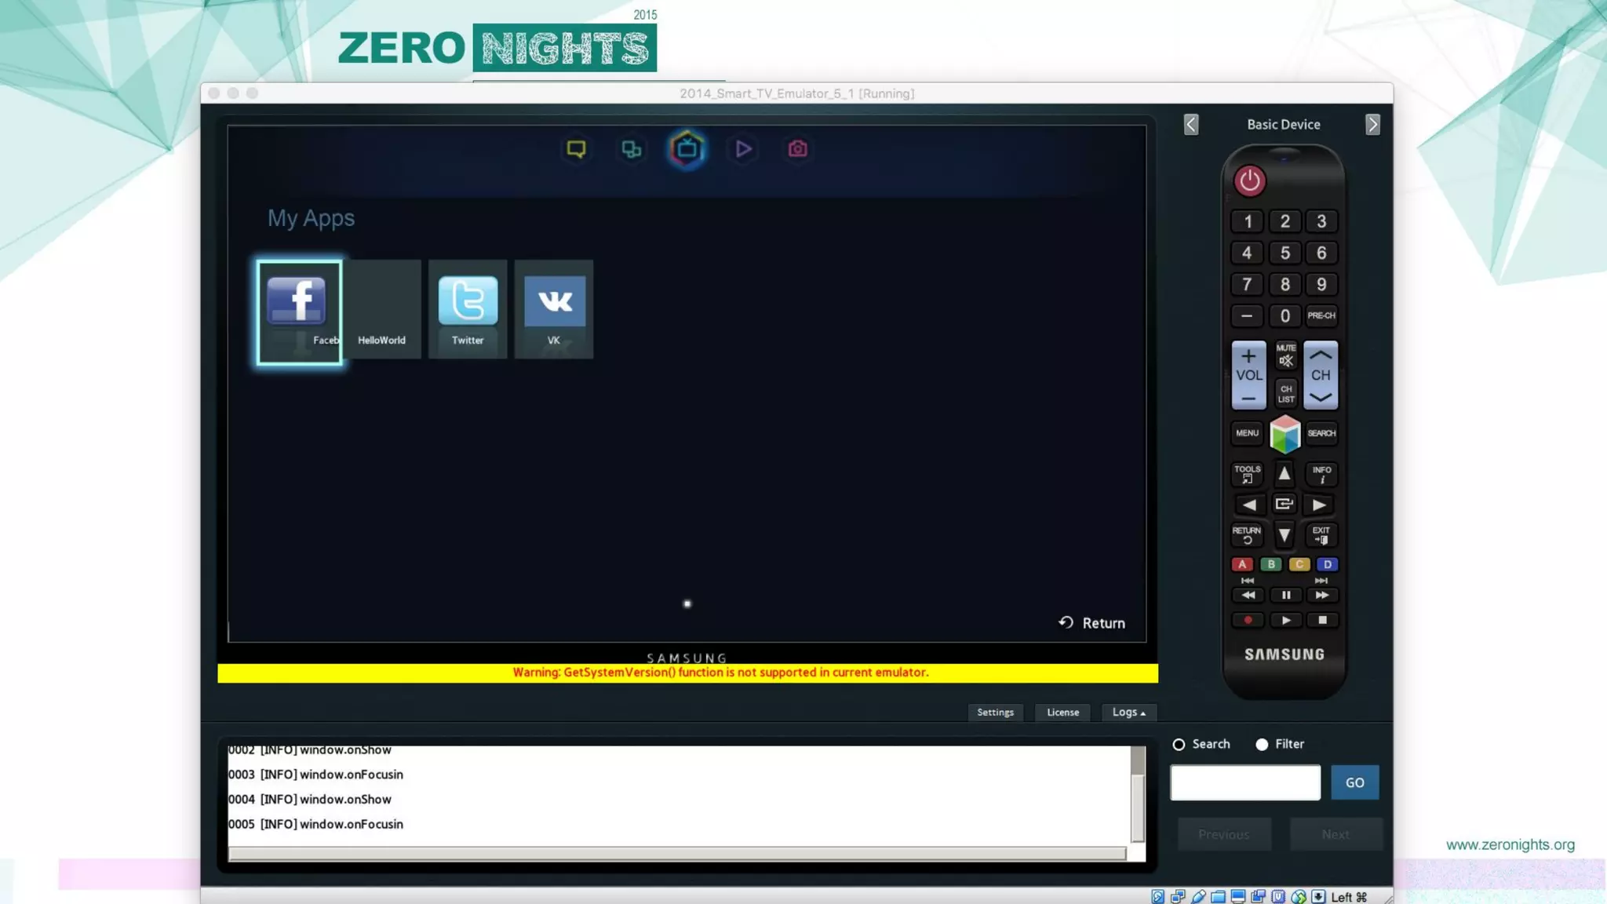Click the mute button on remote
This screenshot has height=904, width=1607.
click(x=1285, y=355)
